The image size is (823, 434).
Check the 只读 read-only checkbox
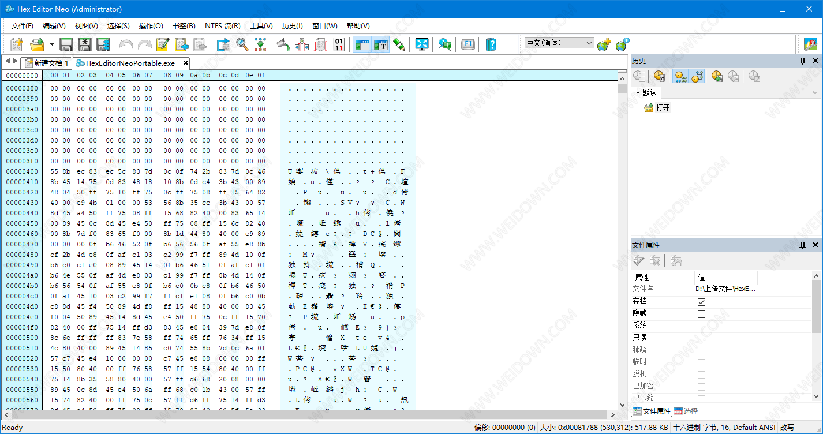click(x=701, y=338)
